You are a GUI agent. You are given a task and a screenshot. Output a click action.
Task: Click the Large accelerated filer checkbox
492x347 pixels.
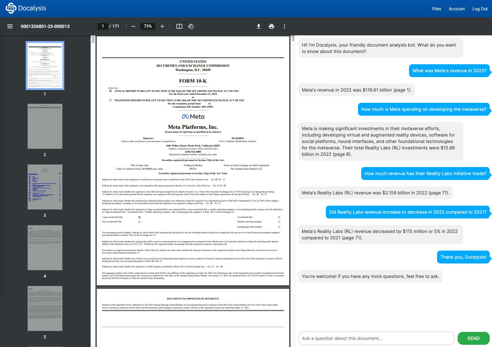[139, 217]
